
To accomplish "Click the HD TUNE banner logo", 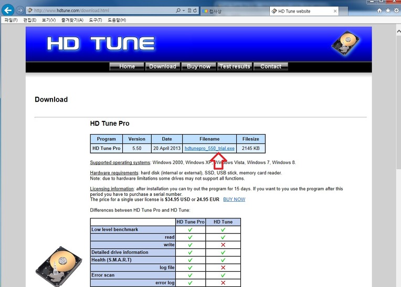I will [x=101, y=43].
